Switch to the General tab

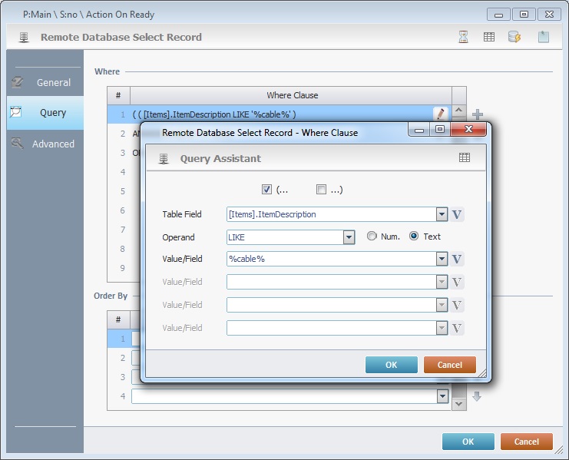[x=45, y=82]
